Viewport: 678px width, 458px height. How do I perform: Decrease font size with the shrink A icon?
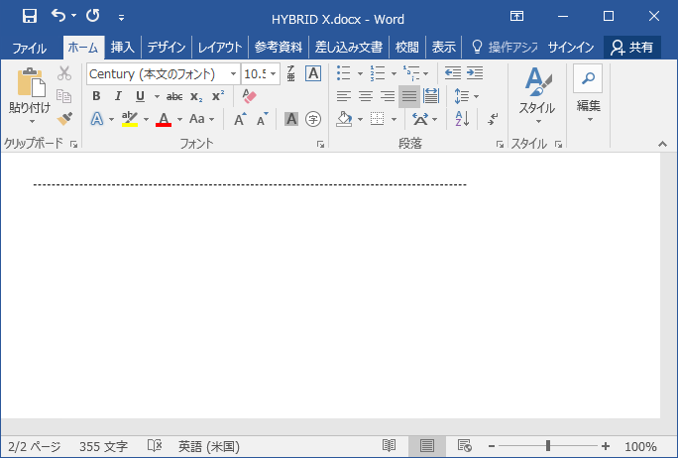click(x=262, y=119)
